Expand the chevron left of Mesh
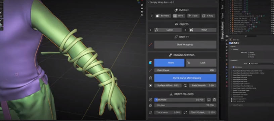 (185, 30)
